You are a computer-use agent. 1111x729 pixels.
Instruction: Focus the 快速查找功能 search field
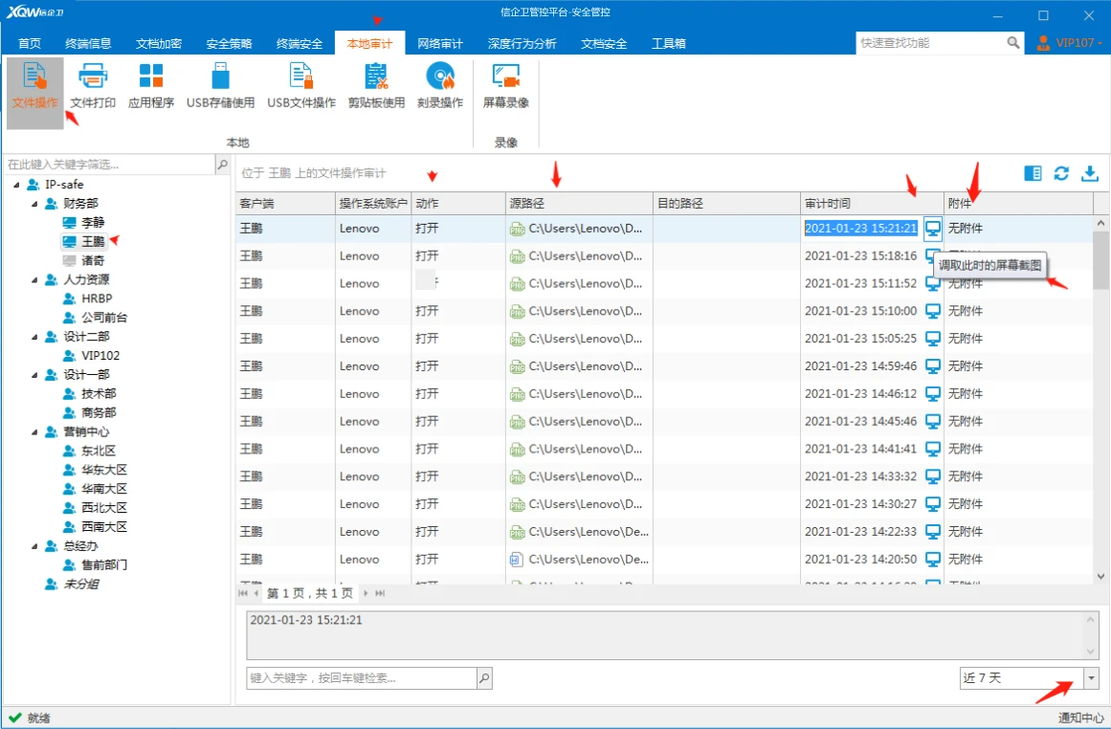coord(931,42)
